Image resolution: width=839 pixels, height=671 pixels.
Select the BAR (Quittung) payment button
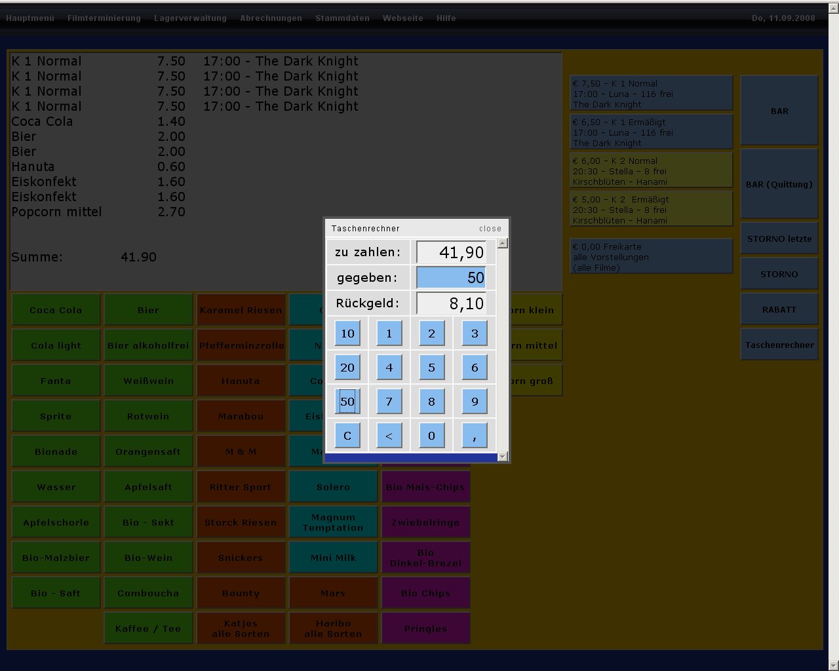point(779,184)
